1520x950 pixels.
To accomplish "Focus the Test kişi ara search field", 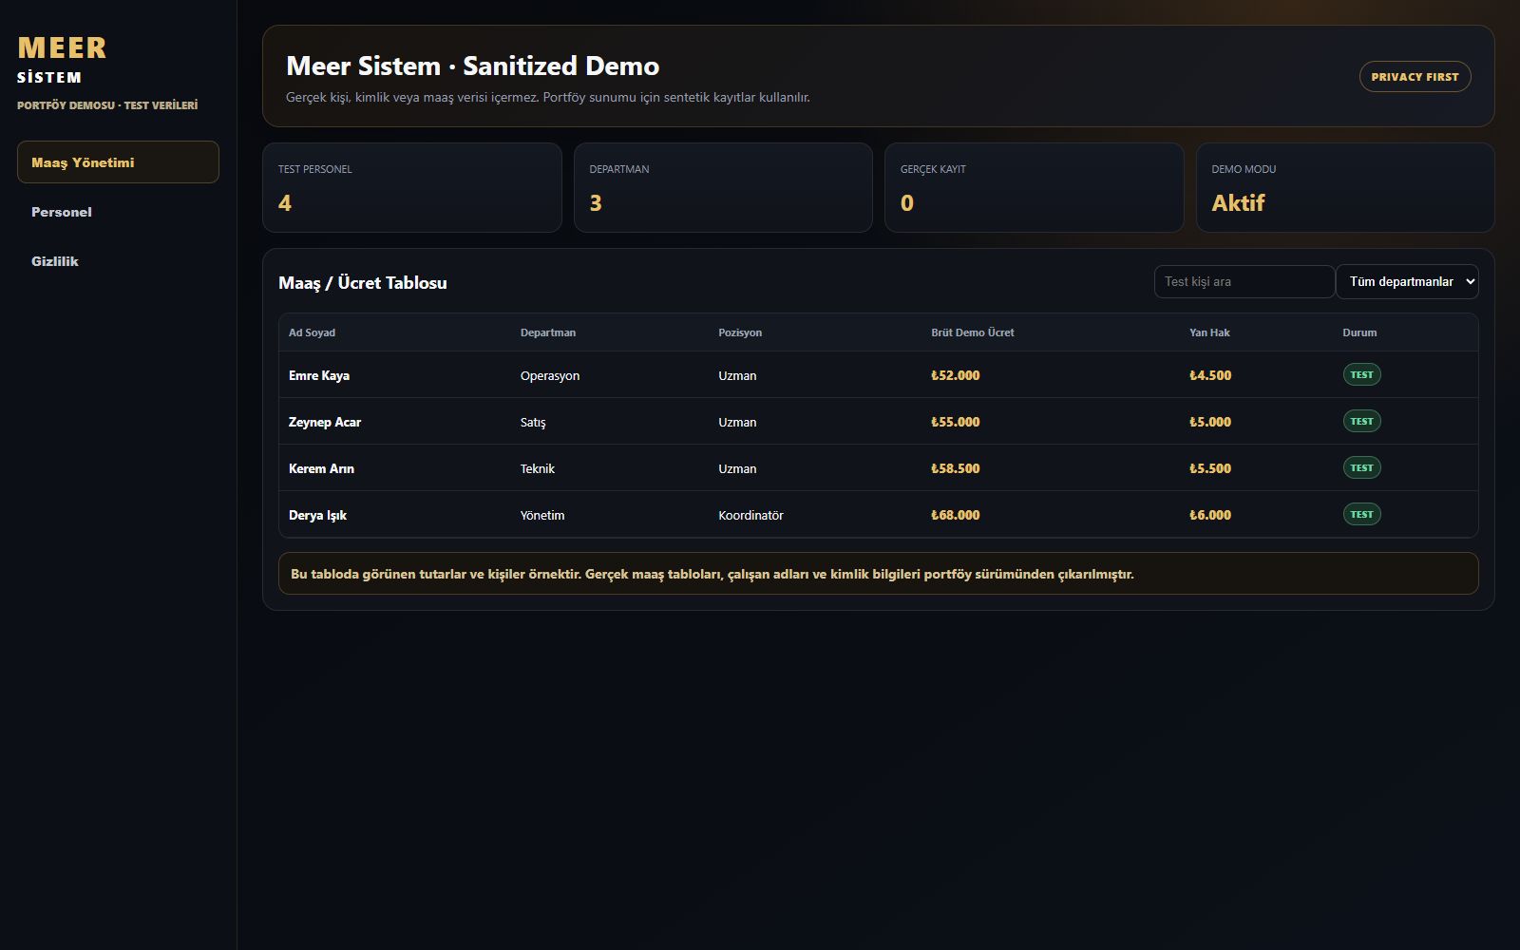I will 1244,281.
